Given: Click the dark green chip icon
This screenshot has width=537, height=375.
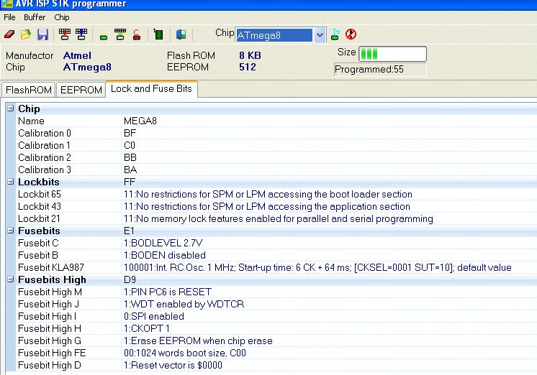Looking at the screenshot, I should click(x=158, y=34).
